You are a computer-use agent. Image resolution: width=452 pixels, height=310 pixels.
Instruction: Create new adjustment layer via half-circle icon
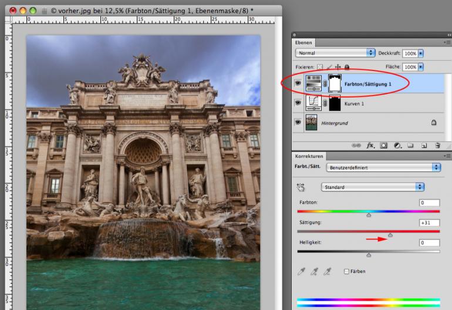coord(397,144)
